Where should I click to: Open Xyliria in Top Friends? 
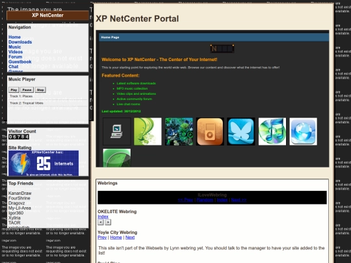[x=14, y=218]
